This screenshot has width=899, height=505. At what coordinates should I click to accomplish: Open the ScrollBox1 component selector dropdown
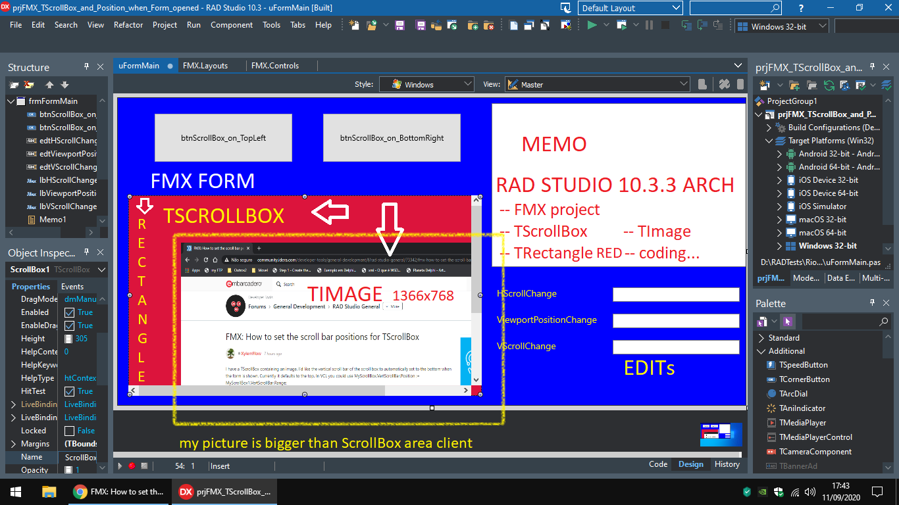(101, 270)
